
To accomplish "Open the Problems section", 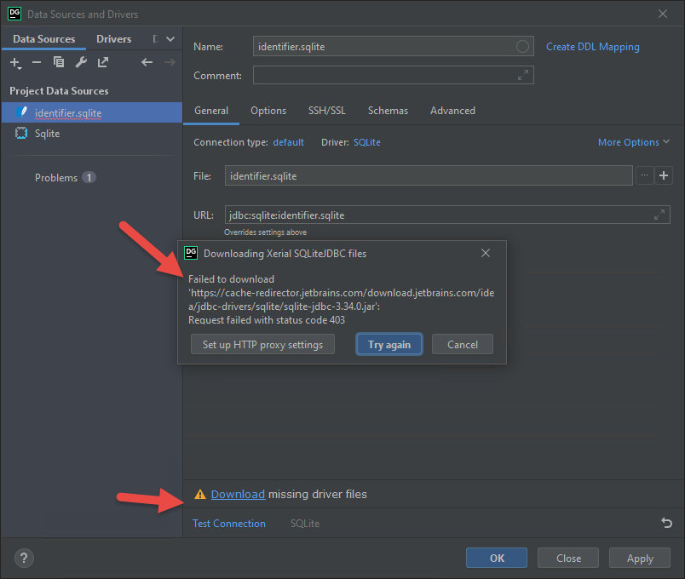I will [56, 178].
